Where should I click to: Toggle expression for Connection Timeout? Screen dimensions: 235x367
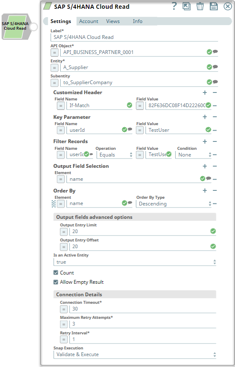[64, 309]
